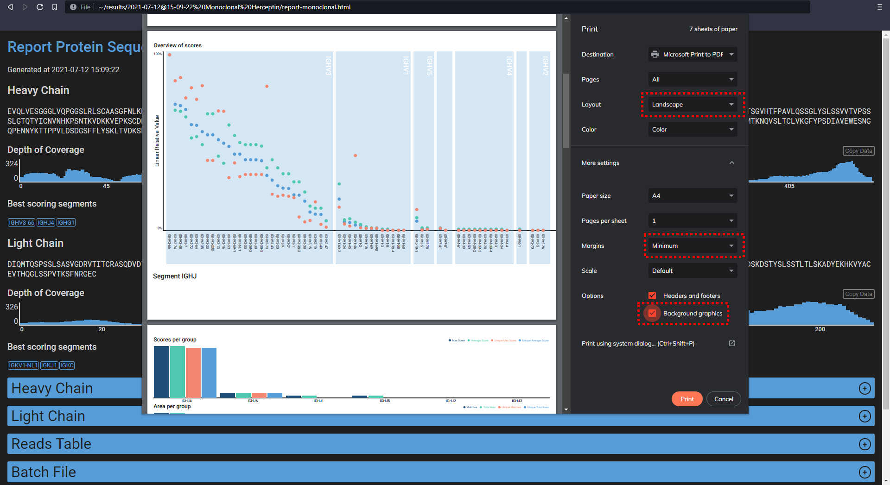
Task: Expand Reads Table section plus icon
Action: coord(865,444)
